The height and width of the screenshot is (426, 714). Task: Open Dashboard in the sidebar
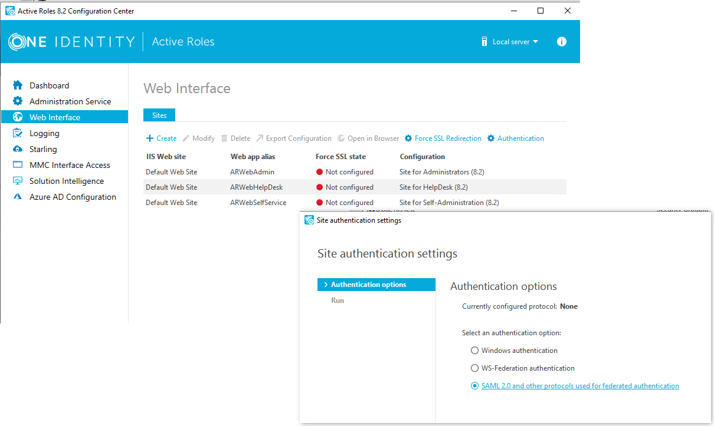50,85
